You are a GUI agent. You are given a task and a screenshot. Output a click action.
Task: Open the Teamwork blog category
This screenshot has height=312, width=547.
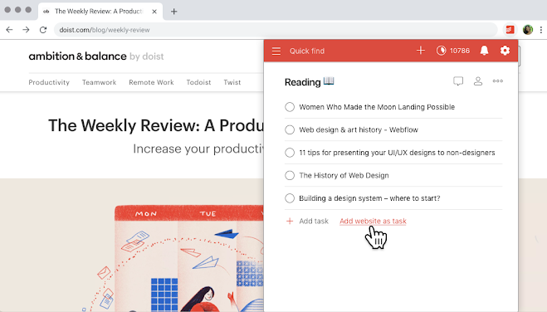pos(99,82)
